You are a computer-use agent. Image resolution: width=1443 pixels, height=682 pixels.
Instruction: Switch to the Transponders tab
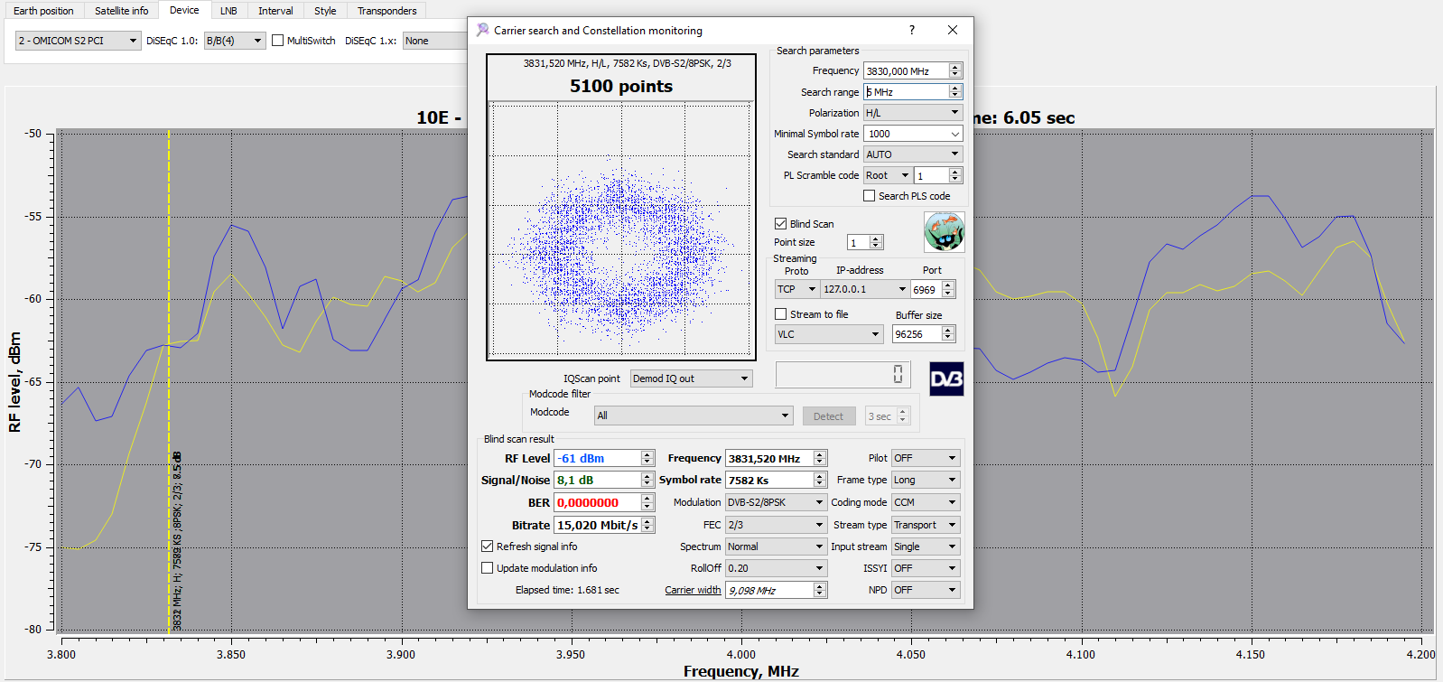point(386,11)
